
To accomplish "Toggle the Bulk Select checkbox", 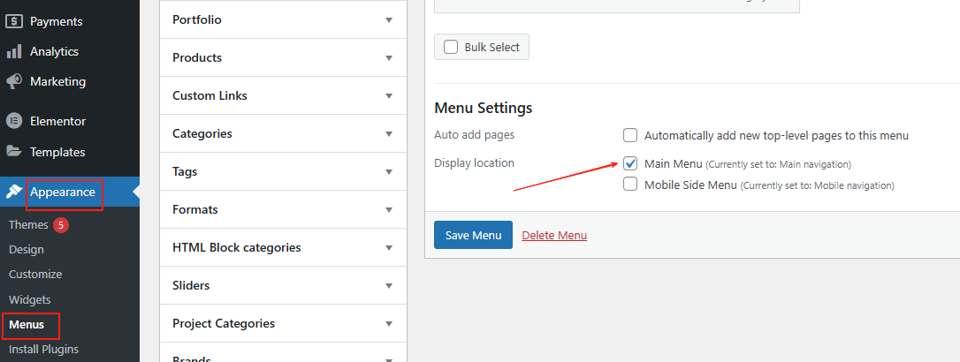I will pos(451,47).
